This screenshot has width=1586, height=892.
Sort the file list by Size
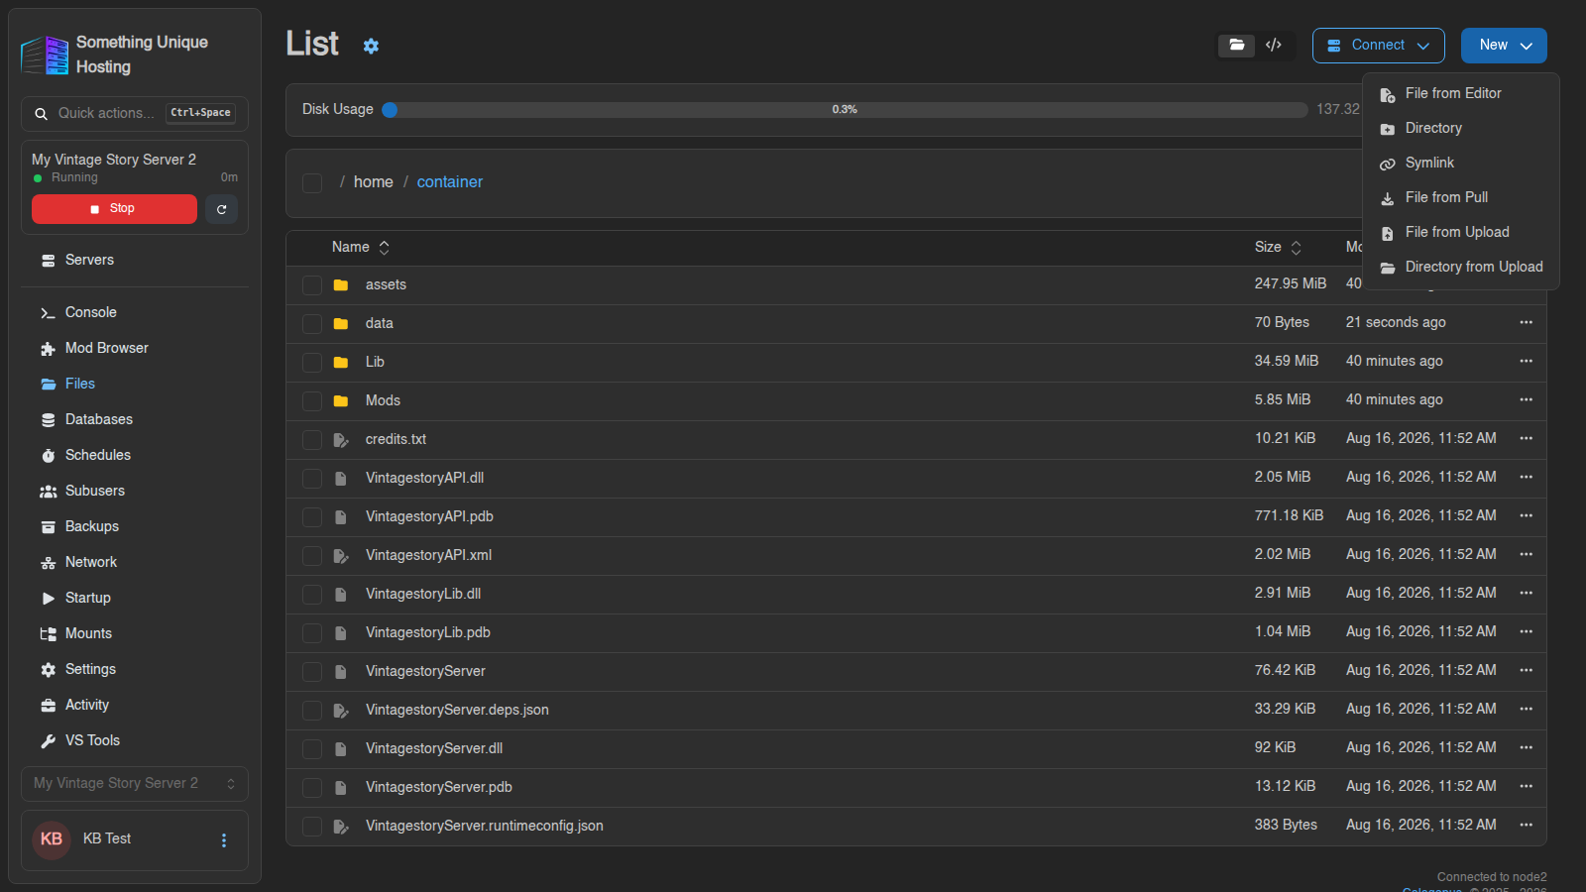(1278, 248)
